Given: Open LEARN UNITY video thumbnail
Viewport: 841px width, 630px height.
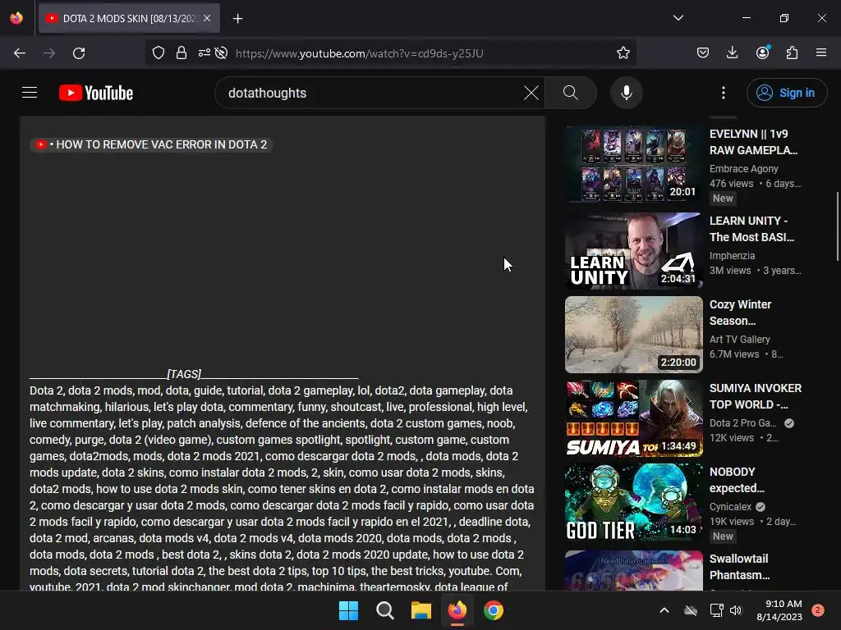Looking at the screenshot, I should [633, 251].
